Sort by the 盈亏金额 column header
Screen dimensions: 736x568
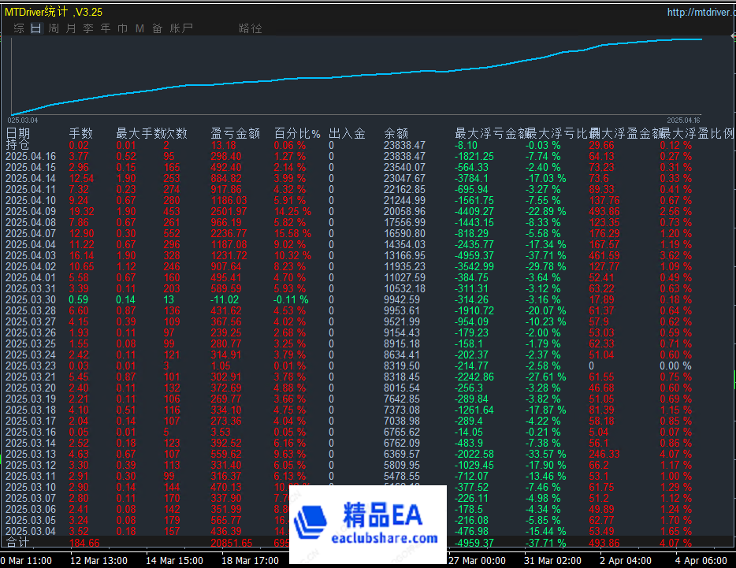click(x=236, y=132)
